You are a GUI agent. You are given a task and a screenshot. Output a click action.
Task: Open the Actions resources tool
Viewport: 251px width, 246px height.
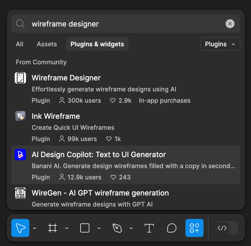[x=194, y=228]
